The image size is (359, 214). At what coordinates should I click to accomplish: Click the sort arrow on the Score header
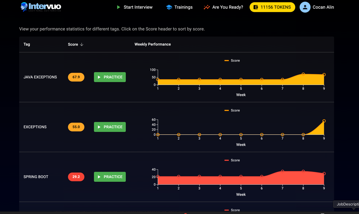81,44
